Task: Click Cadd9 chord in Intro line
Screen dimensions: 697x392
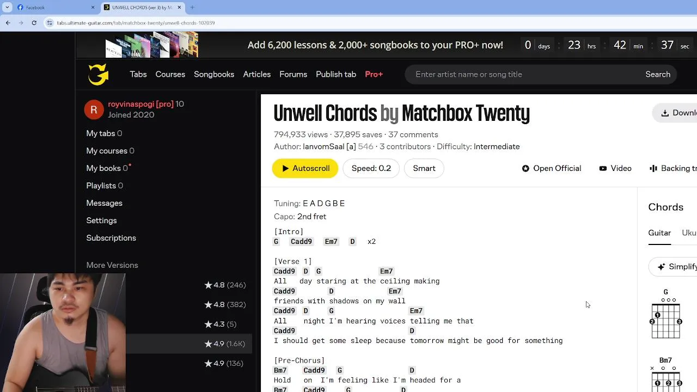Action: point(301,241)
